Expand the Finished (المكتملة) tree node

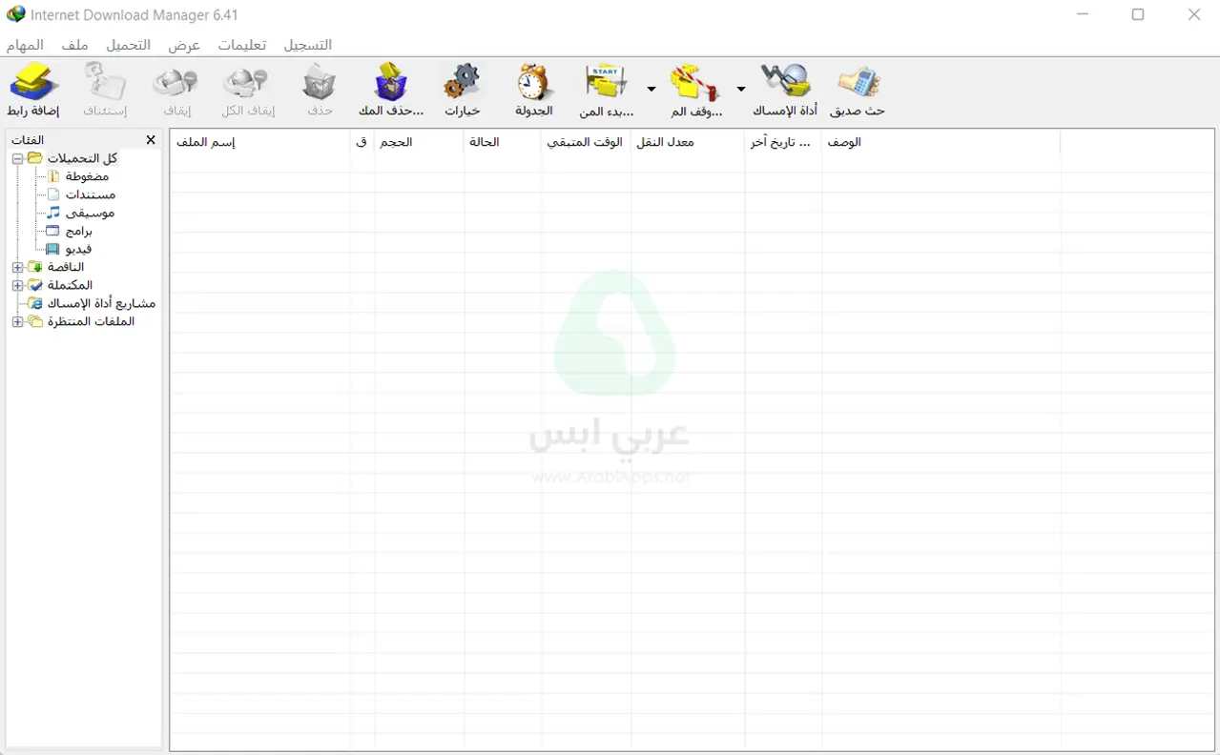click(17, 286)
